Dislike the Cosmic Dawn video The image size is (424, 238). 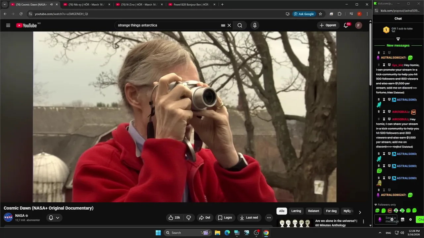click(188, 218)
